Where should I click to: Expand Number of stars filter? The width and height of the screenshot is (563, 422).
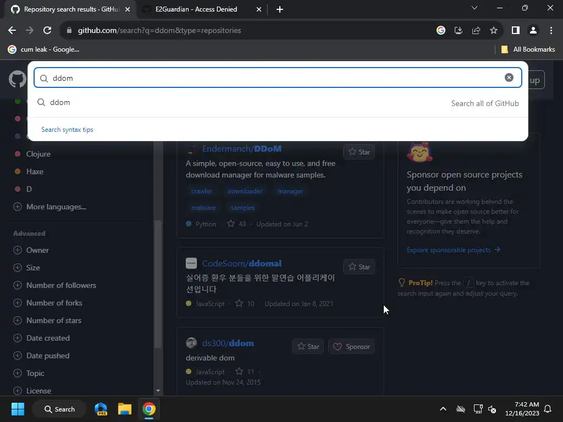click(47, 320)
